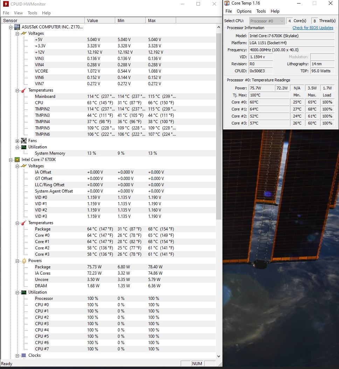Image resolution: width=339 pixels, height=369 pixels.
Task: Click the HWMonitor vertical scrollbar down arrow
Action: (219, 356)
